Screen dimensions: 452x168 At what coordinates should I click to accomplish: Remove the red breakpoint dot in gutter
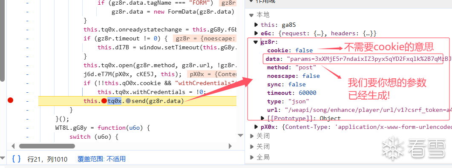tap(11, 100)
